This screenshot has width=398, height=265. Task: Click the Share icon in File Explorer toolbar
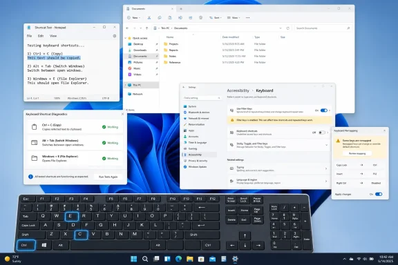point(191,17)
